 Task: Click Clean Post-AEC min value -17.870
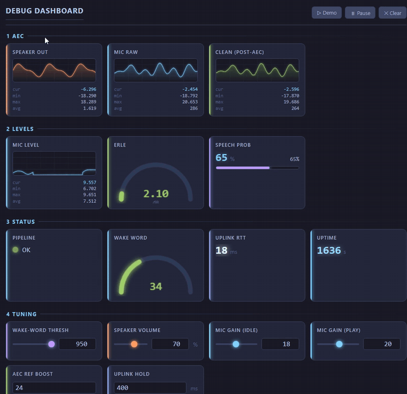click(290, 96)
